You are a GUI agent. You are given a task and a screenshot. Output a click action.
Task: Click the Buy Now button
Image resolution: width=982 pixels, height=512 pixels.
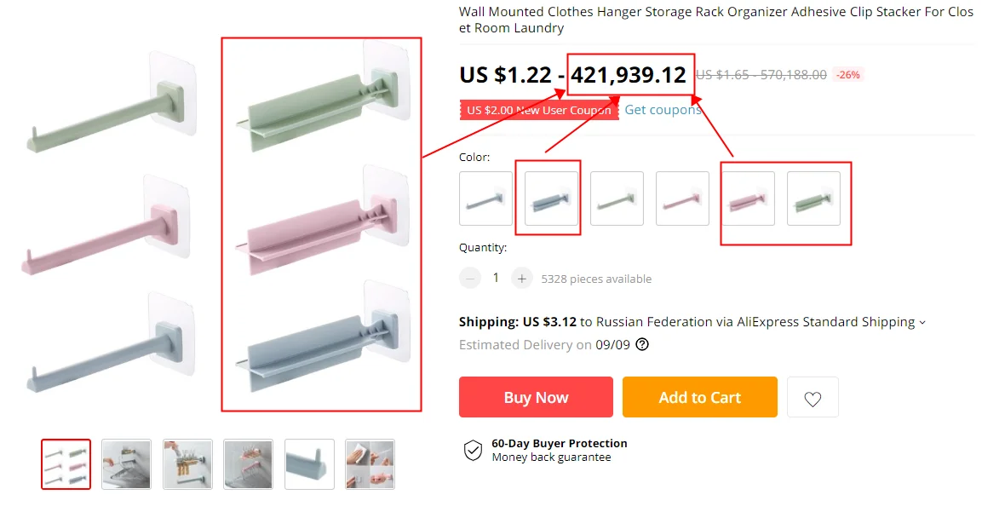[x=536, y=397]
